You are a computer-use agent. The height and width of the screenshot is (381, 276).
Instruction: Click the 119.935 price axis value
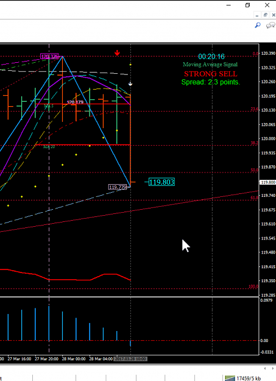pos(268,153)
